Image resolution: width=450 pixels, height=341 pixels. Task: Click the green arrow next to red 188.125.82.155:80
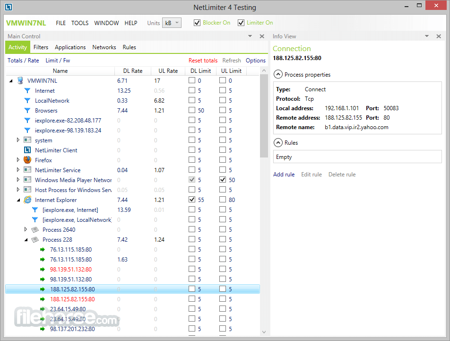[x=43, y=299]
